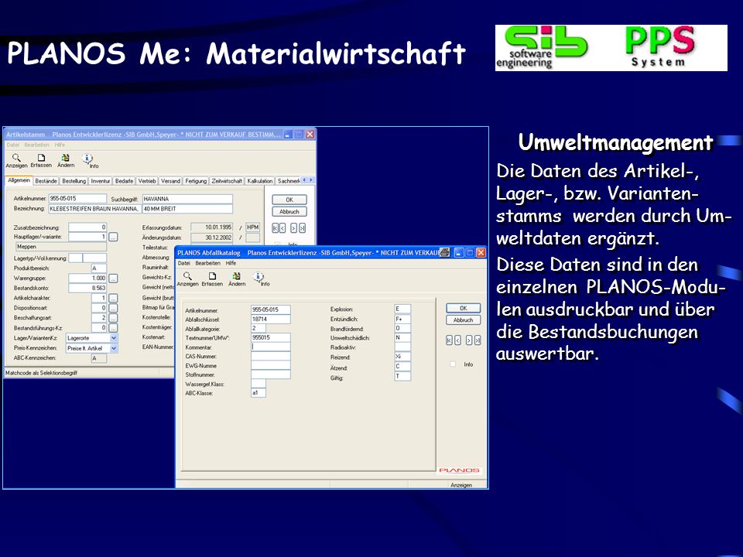
Task: Switch to the Fertigung tab
Action: tap(196, 181)
